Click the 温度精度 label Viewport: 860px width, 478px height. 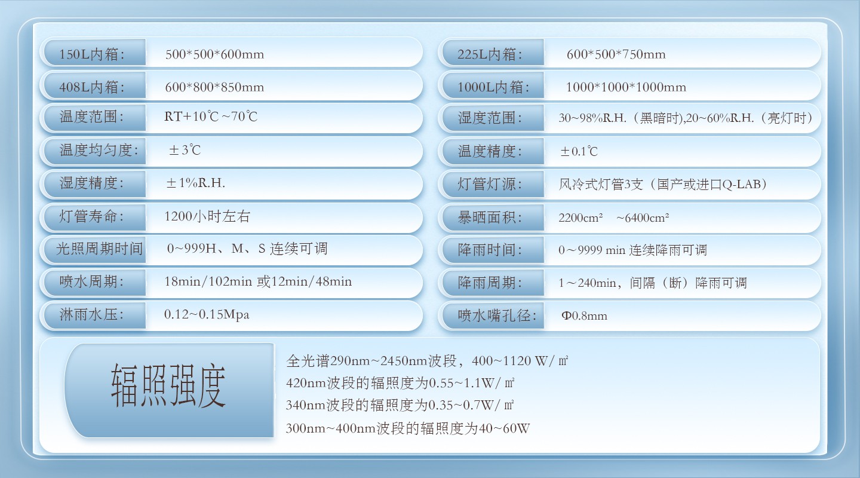point(490,151)
